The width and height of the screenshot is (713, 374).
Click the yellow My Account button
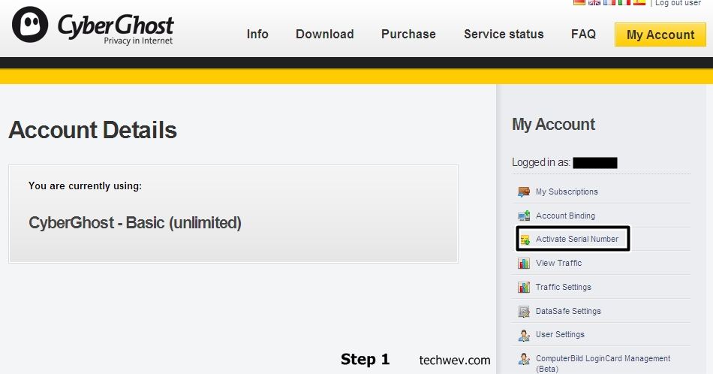click(x=660, y=35)
